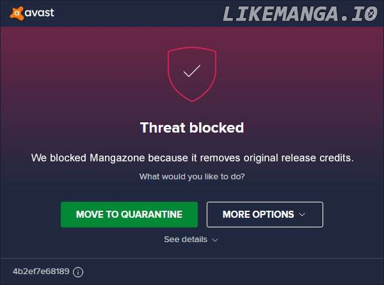384x285 pixels.
Task: Click the dark title bar of the Avast window
Action: click(x=128, y=12)
